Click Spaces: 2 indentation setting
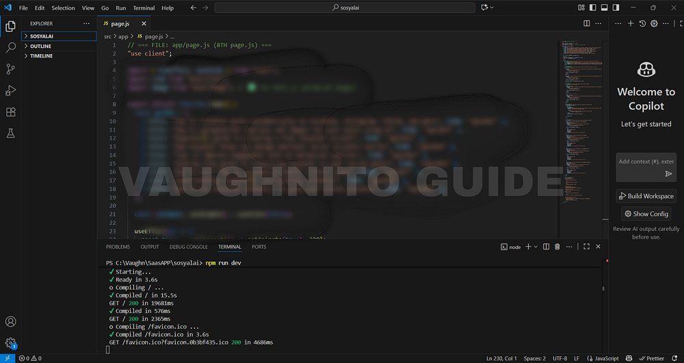The image size is (684, 363). [535, 358]
